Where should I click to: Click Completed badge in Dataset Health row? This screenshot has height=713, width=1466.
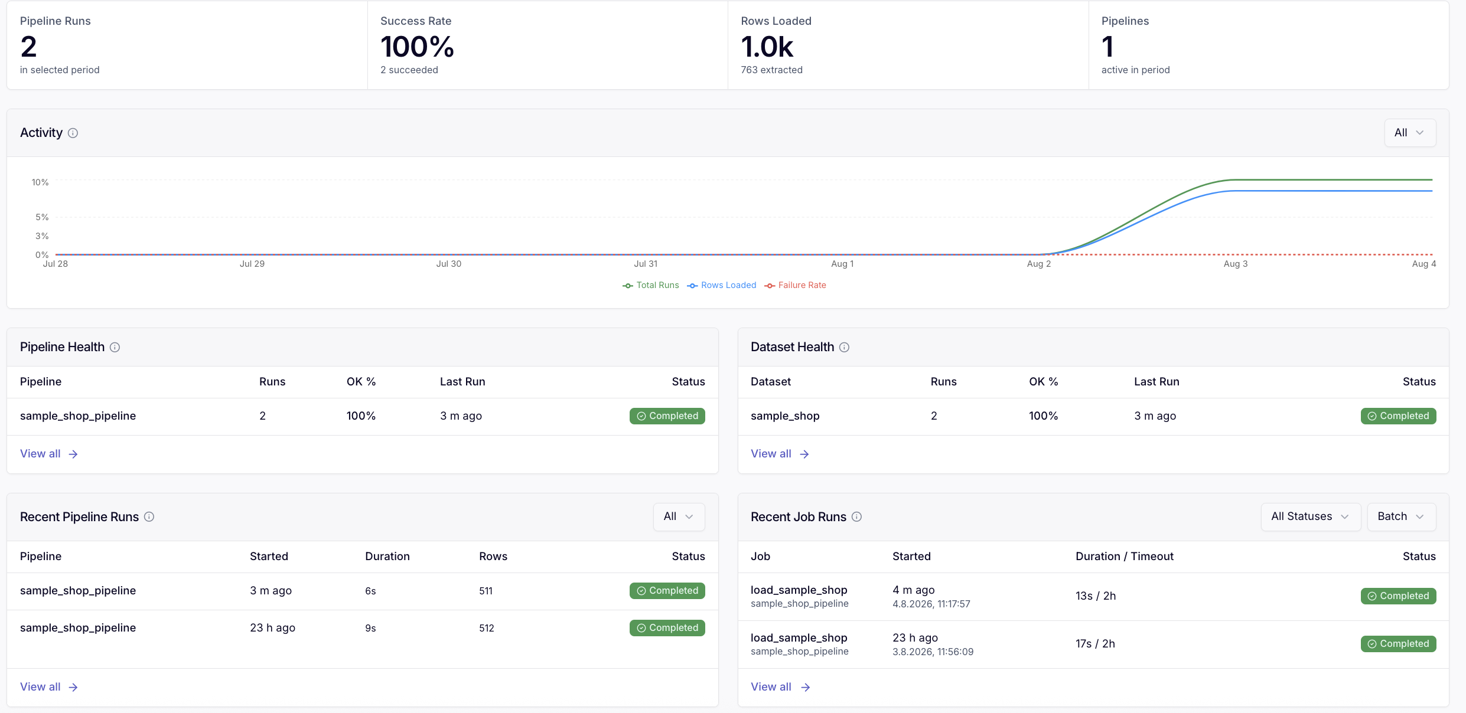pyautogui.click(x=1398, y=416)
